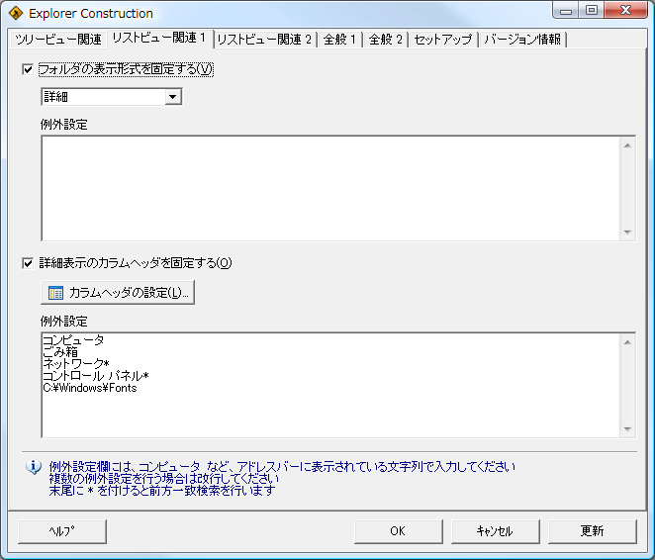Confirm with the OK button
Image resolution: width=655 pixels, height=560 pixels.
(x=398, y=531)
